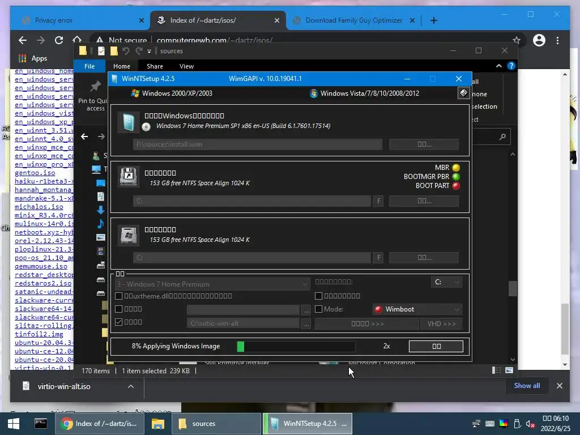Open the michalos.iso link in Chrome

click(39, 207)
